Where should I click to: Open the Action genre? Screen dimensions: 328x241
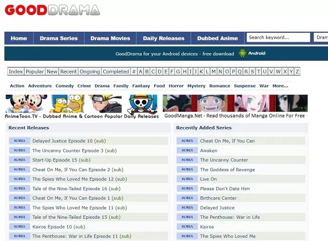point(17,86)
